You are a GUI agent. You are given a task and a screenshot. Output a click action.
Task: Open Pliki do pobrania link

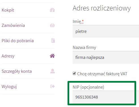coord(18,41)
